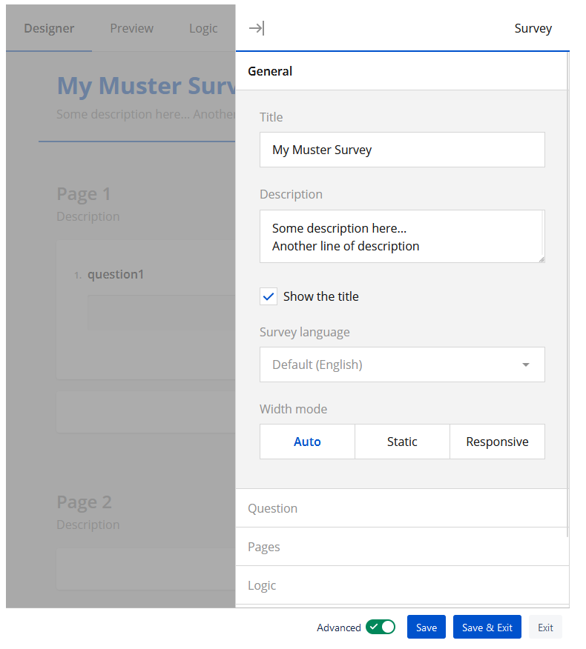Click the Exit button
Viewport: 586px width, 649px height.
point(545,628)
